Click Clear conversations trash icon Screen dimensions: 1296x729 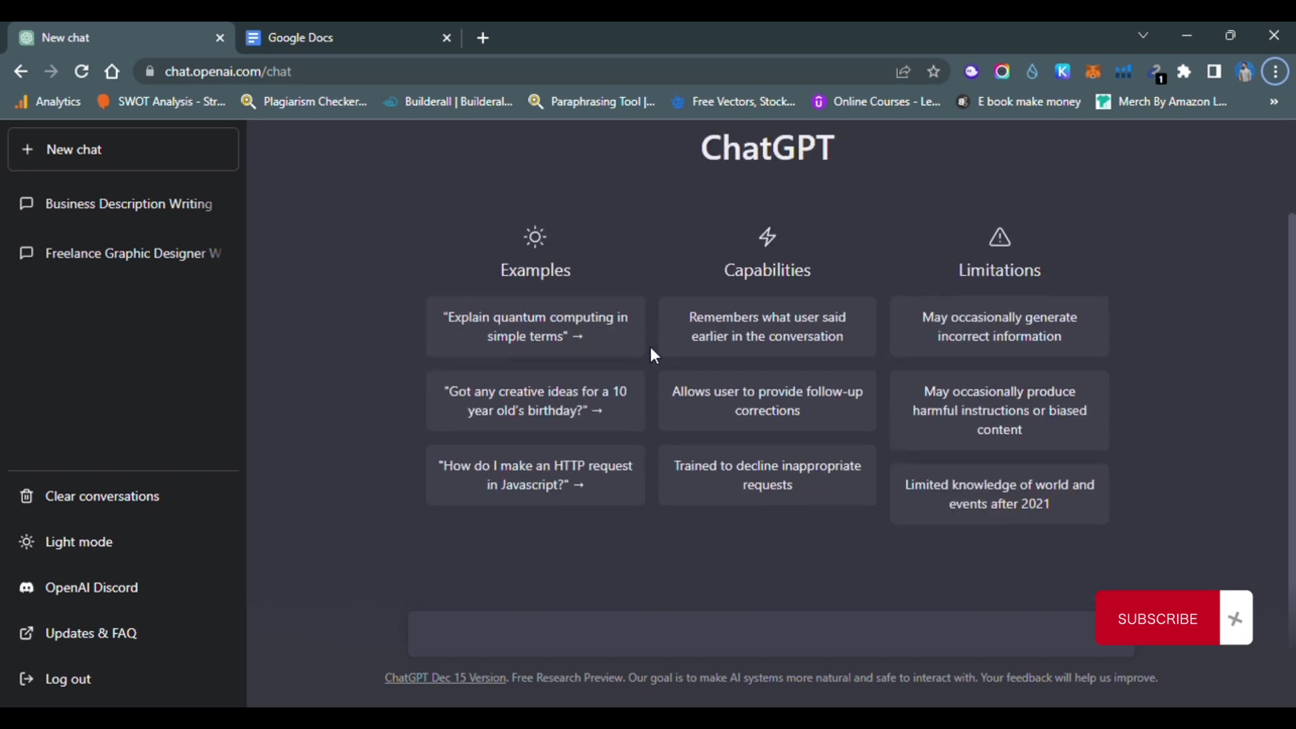coord(26,496)
